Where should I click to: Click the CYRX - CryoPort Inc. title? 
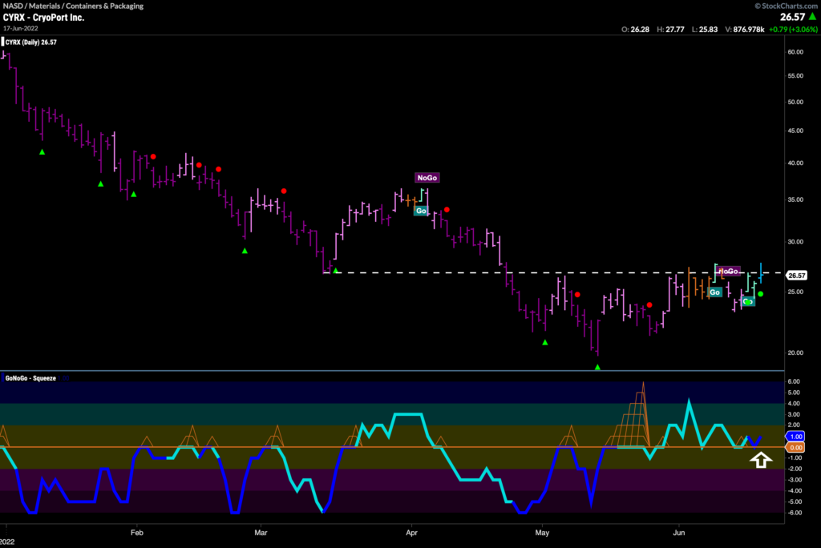[x=43, y=18]
